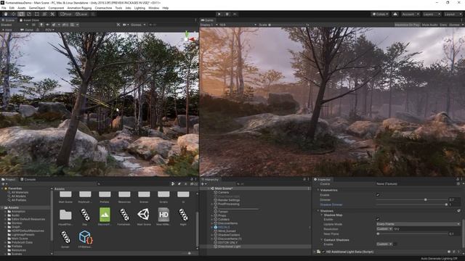Open the Cinemachine menu
465x261 pixels.
[x=103, y=8]
